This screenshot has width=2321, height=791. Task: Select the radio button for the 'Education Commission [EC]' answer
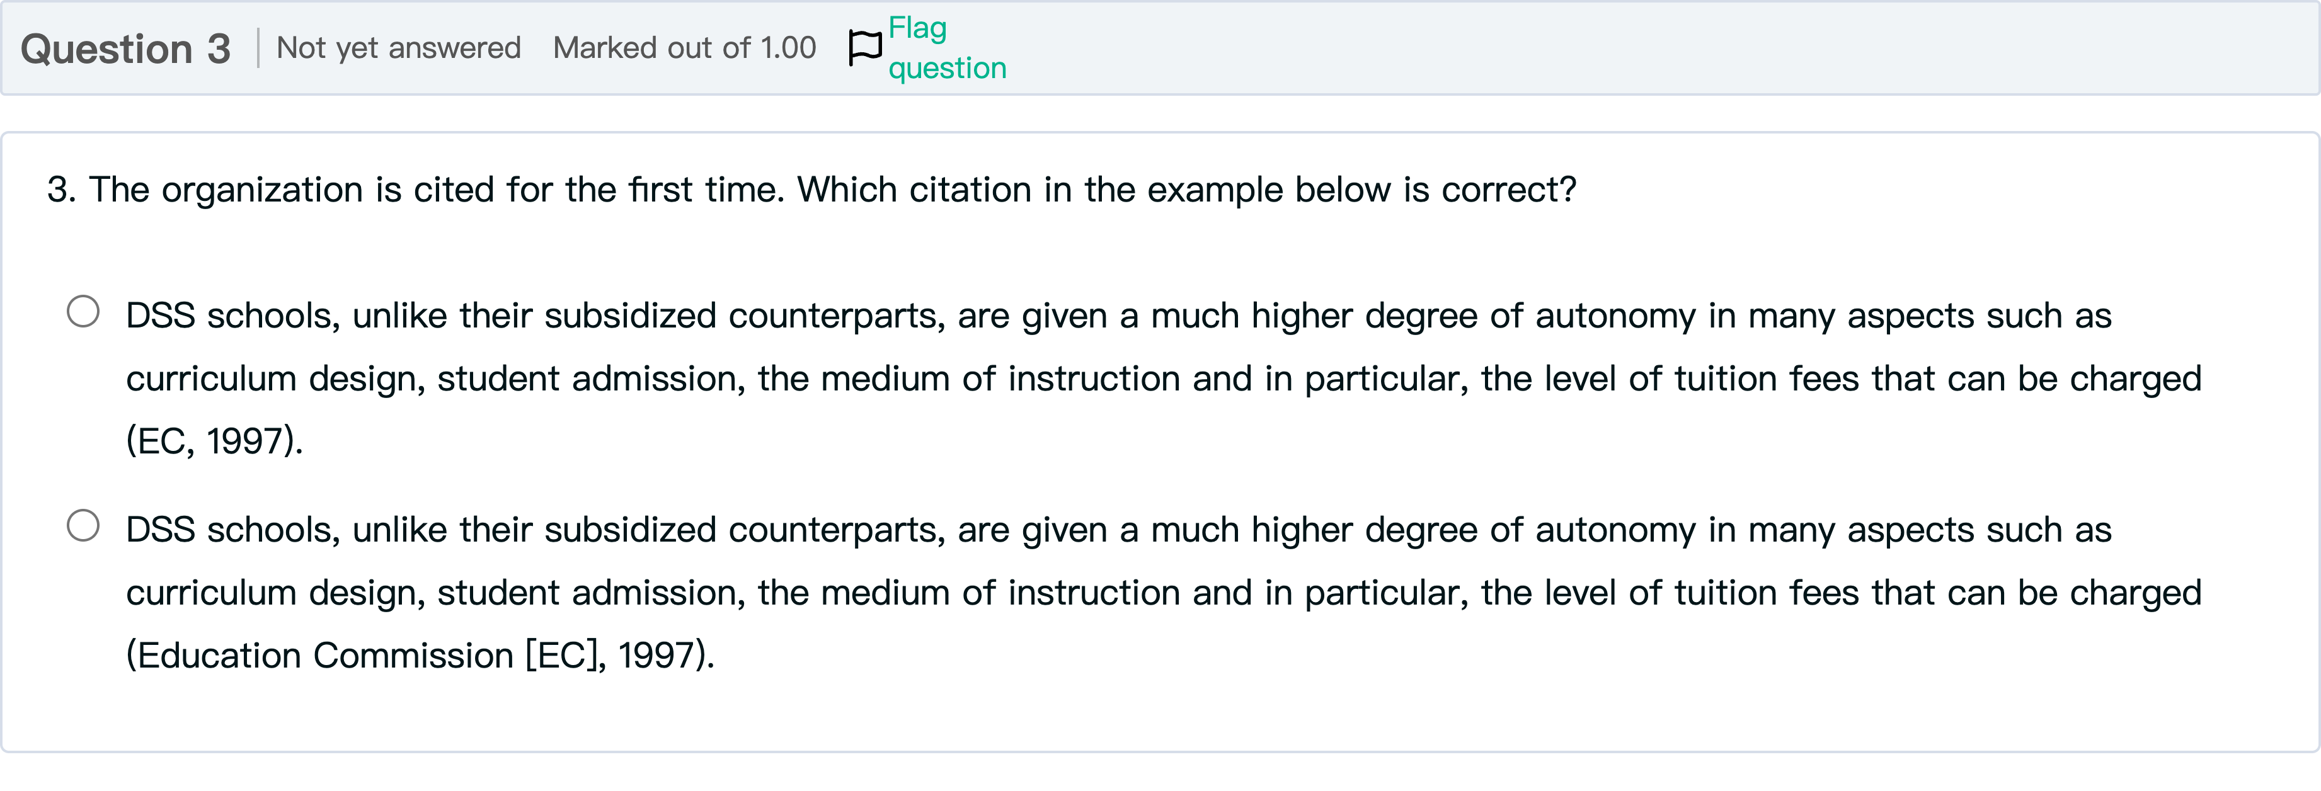tap(83, 525)
